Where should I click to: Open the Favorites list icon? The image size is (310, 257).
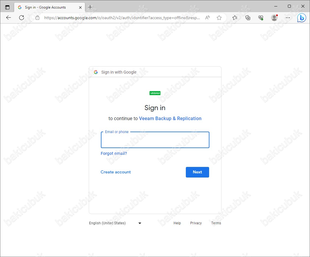click(235, 18)
